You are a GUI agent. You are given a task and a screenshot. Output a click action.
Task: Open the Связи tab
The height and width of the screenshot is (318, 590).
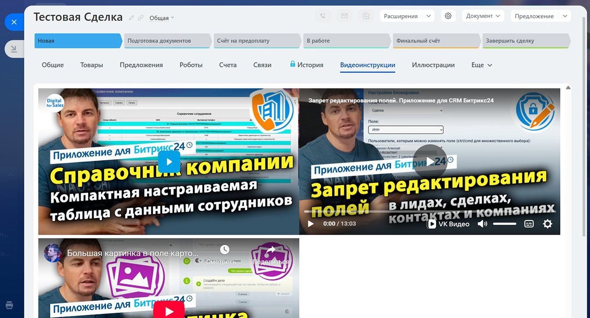[x=262, y=65]
